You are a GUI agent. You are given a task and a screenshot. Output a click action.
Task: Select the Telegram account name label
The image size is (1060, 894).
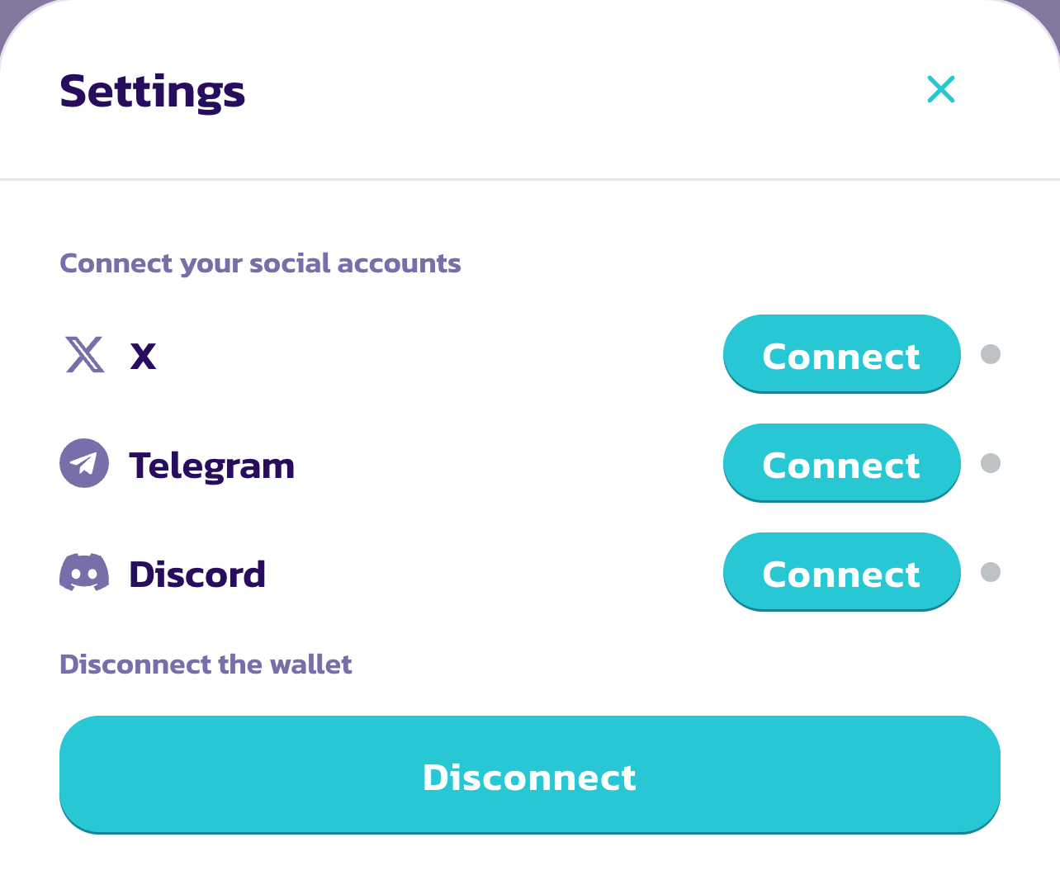(211, 466)
